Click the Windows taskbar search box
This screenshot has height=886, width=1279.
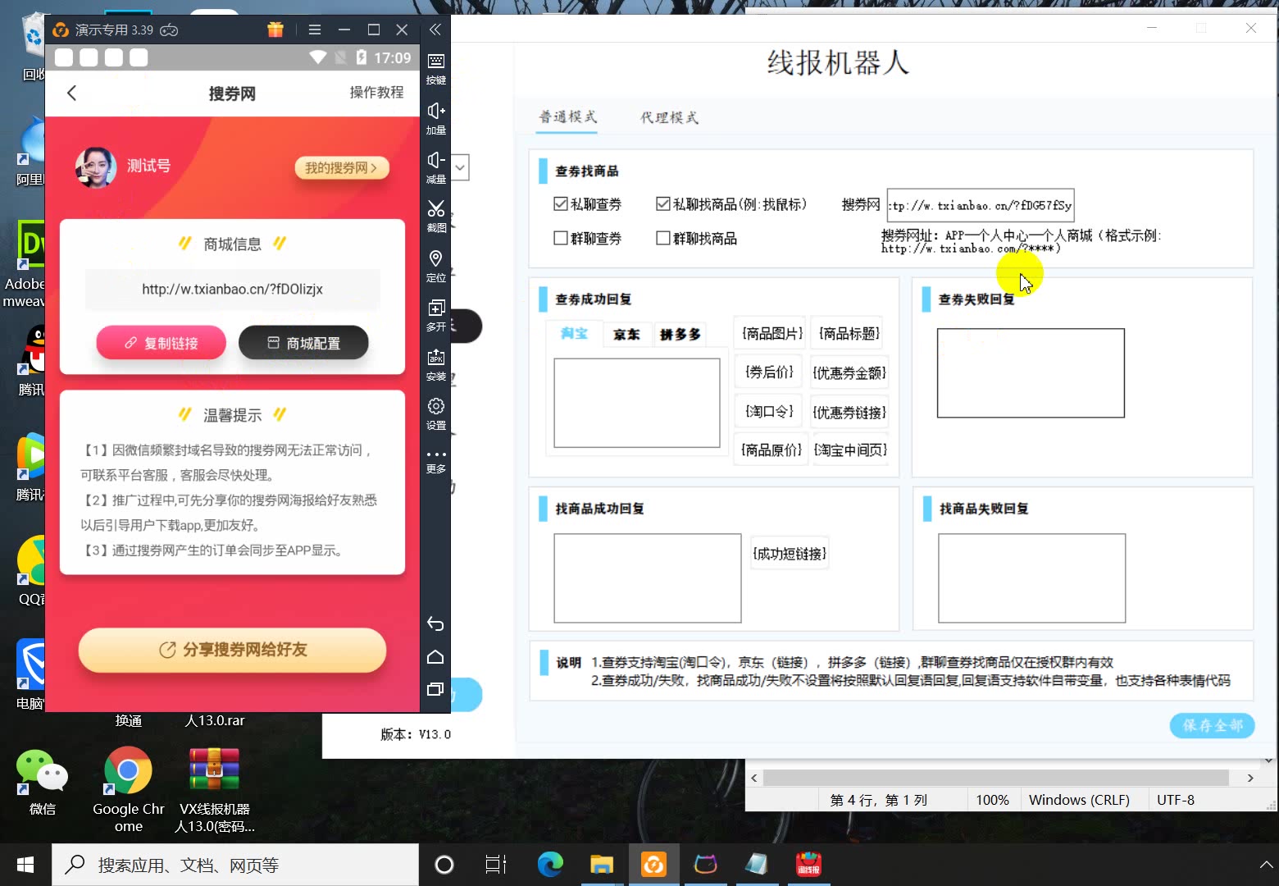pyautogui.click(x=235, y=865)
